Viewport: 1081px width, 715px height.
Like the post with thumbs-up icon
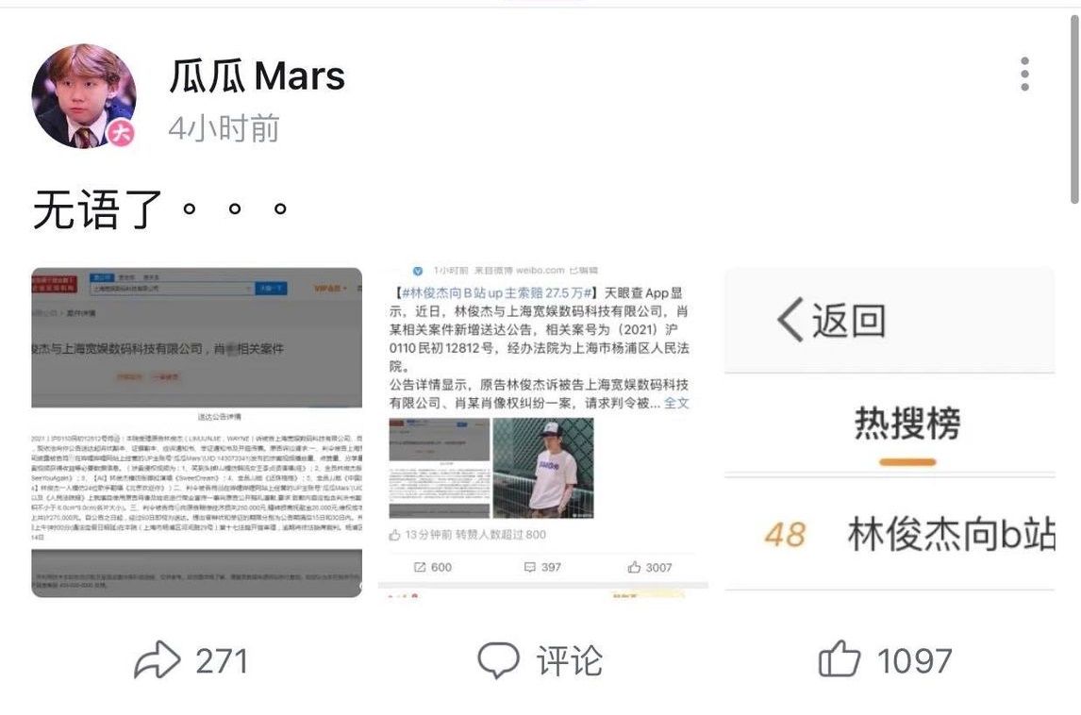(x=839, y=659)
